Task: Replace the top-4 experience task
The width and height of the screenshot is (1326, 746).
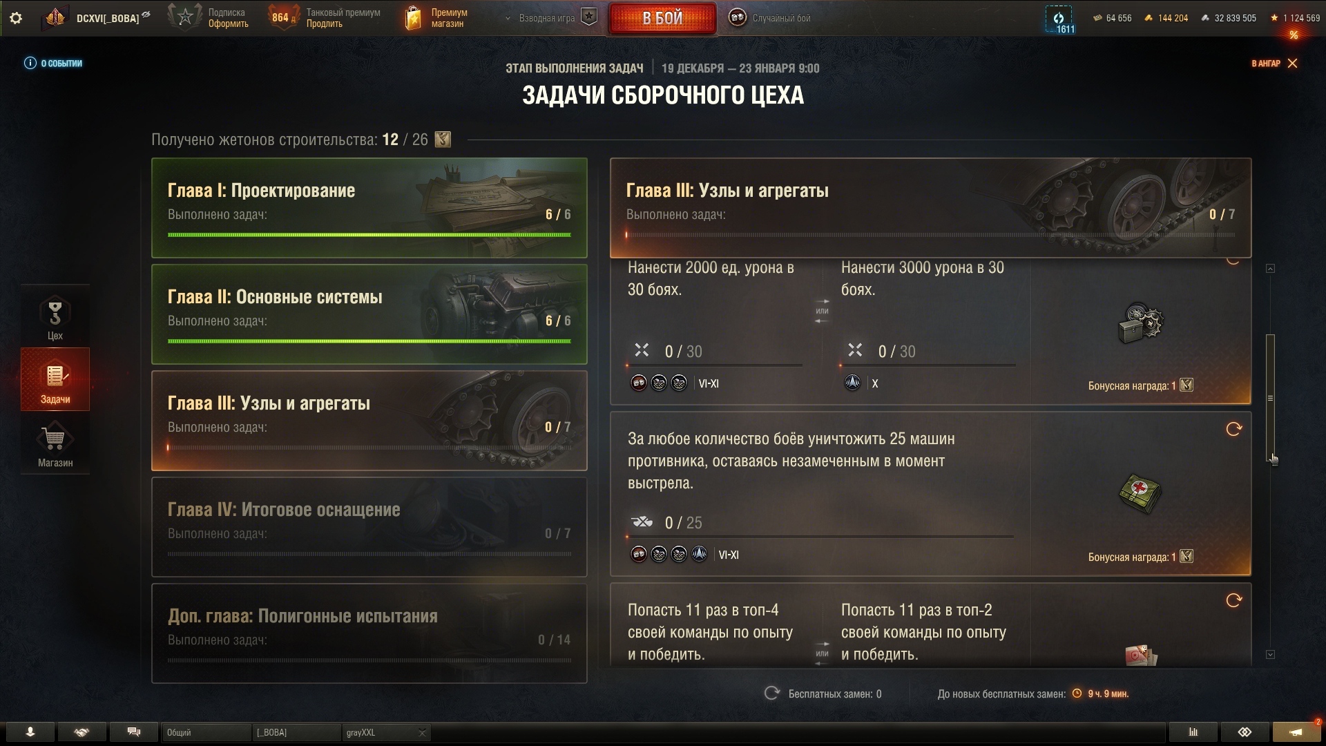Action: (1233, 600)
